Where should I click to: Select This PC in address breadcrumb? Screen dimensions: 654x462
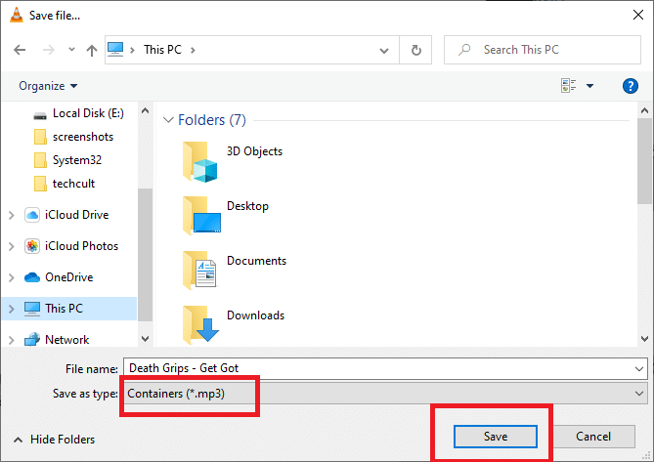pos(162,50)
